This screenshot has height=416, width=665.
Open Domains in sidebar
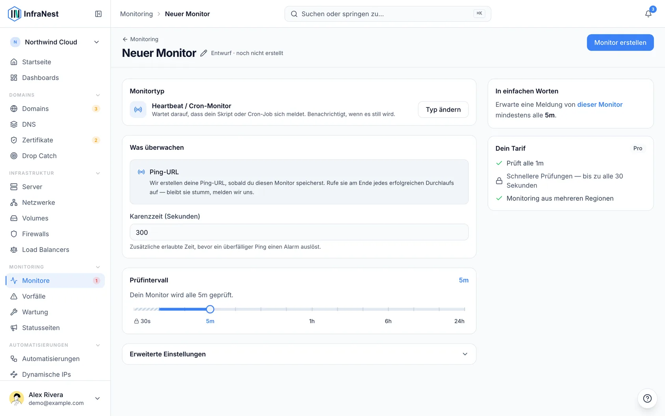pyautogui.click(x=55, y=108)
